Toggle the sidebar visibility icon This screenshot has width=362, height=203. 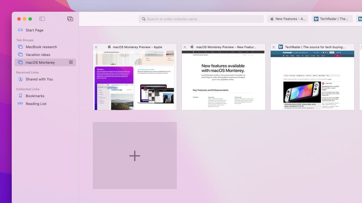[x=42, y=18]
